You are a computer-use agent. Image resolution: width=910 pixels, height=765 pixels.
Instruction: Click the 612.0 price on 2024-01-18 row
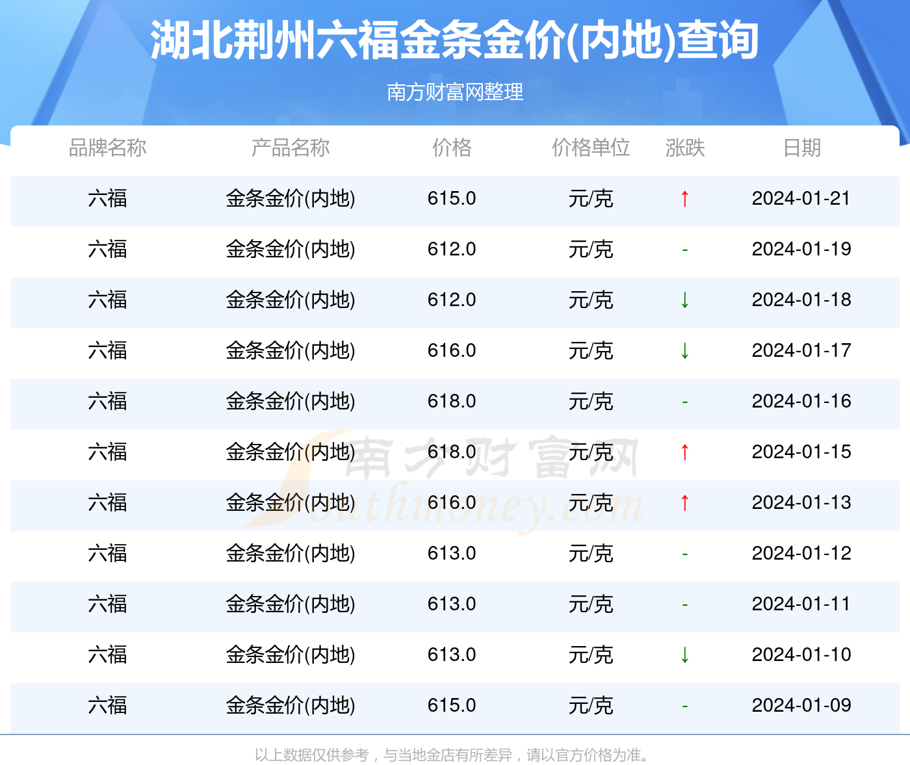[452, 300]
